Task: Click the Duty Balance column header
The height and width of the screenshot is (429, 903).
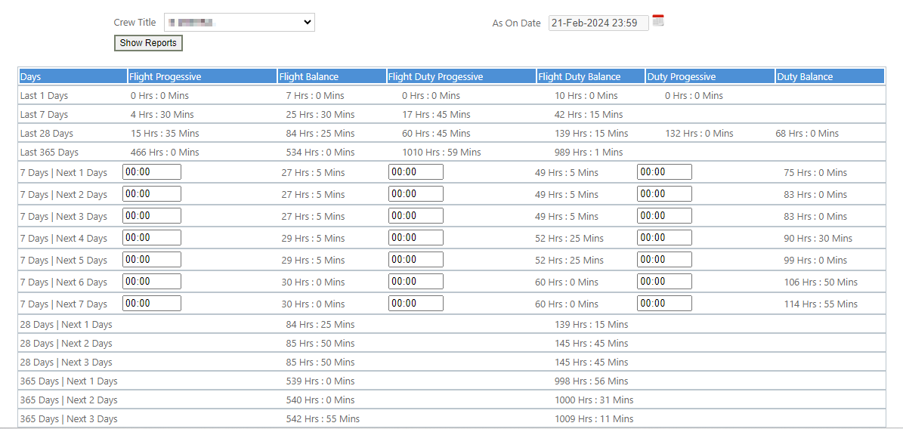Action: pyautogui.click(x=830, y=76)
